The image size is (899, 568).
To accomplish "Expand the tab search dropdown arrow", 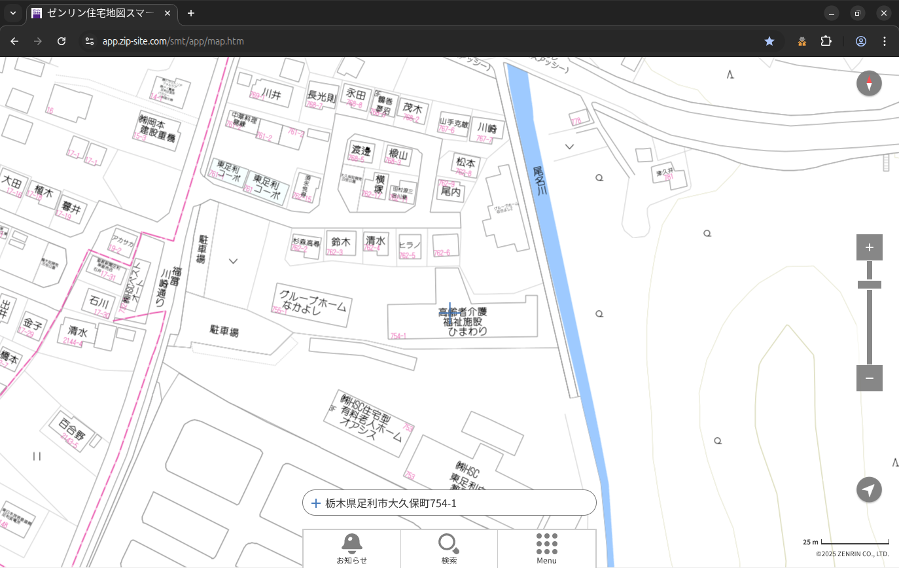I will (12, 13).
